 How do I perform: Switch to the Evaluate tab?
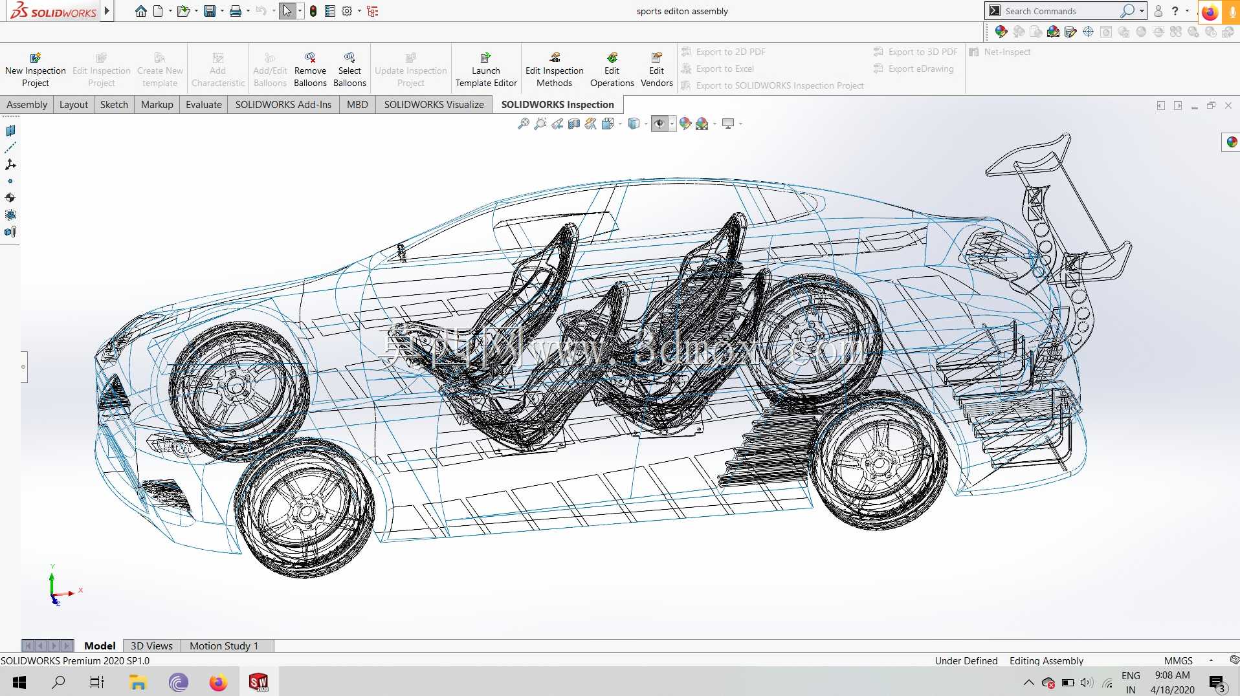coord(203,104)
